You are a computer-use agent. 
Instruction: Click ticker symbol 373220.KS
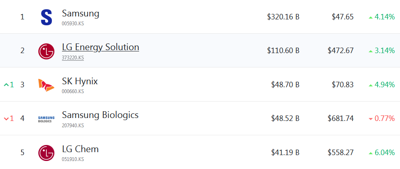coord(72,58)
